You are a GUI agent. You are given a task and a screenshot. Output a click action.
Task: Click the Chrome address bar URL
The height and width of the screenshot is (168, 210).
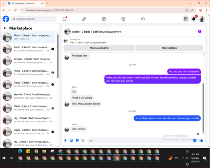(x=49, y=10)
